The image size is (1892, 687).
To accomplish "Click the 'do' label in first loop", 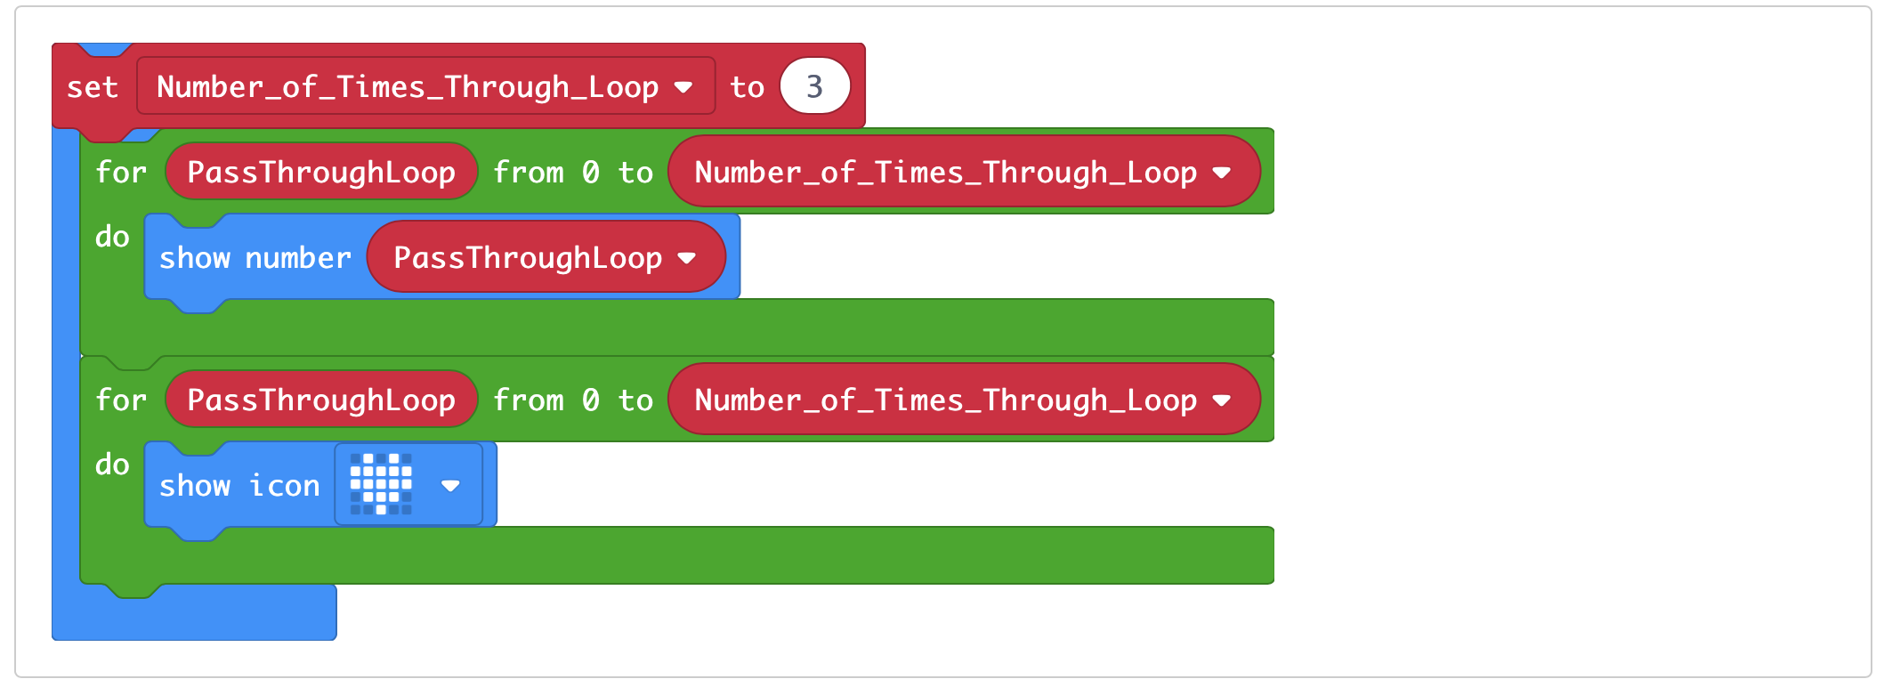I will point(112,236).
